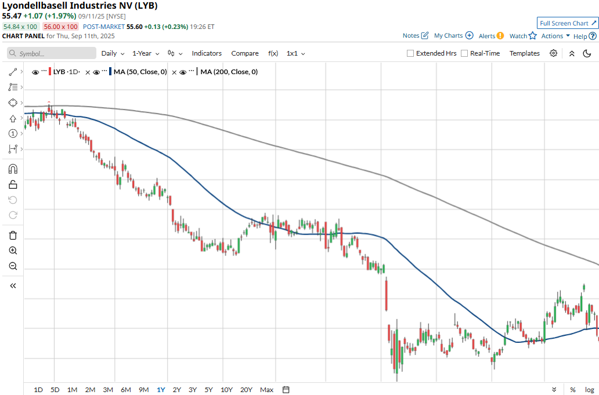Click the Notes pencil icon
The width and height of the screenshot is (599, 395).
coord(425,35)
